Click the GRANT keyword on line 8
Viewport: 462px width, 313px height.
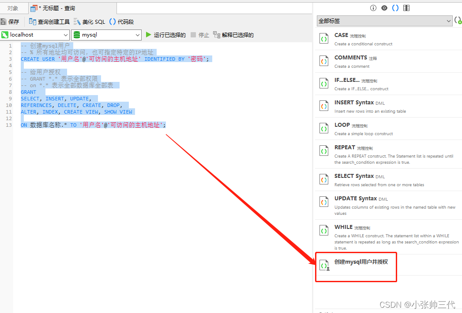point(28,92)
